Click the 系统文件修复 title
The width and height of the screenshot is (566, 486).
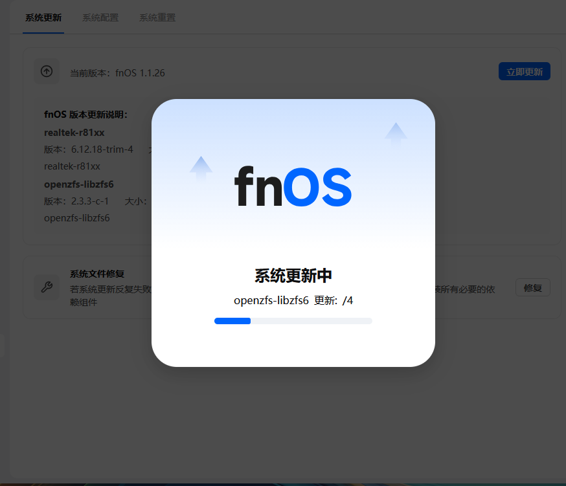coord(97,274)
